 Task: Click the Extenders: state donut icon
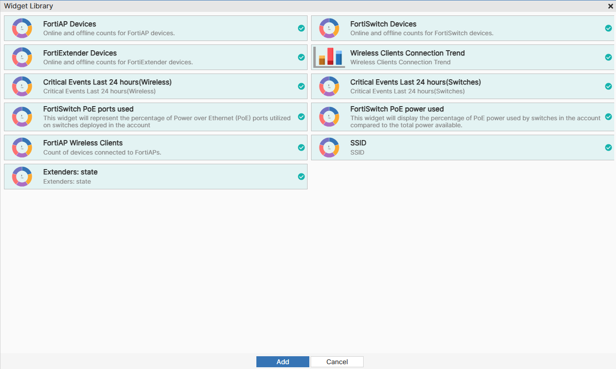pyautogui.click(x=22, y=177)
